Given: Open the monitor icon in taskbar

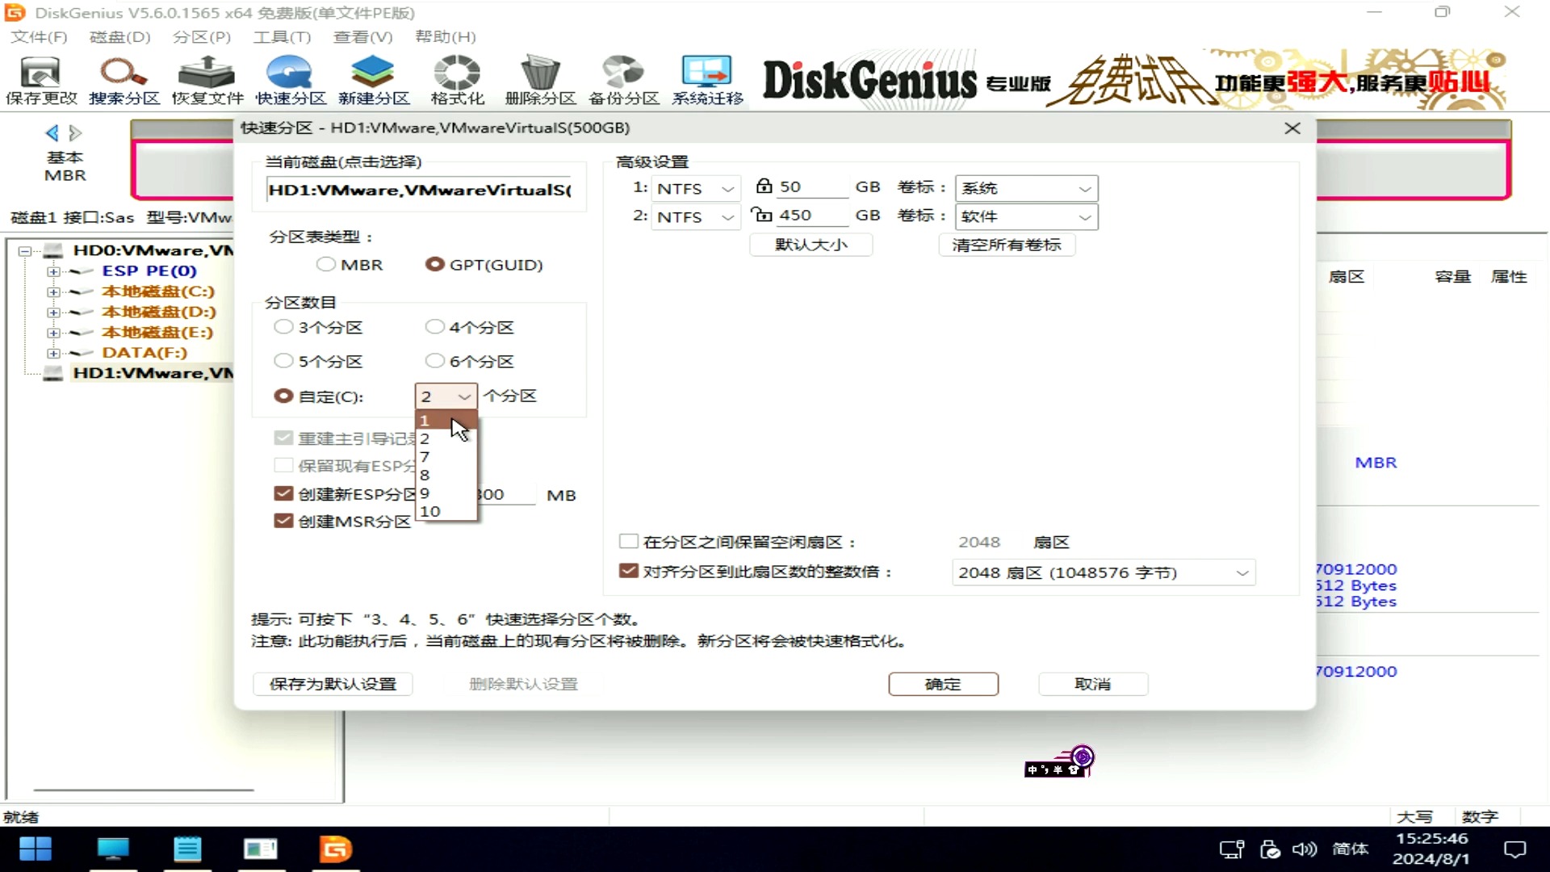Looking at the screenshot, I should [113, 849].
